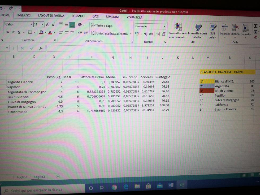Click the Inserisci cells icon
Viewport: 260px width, 195px height.
224,27
